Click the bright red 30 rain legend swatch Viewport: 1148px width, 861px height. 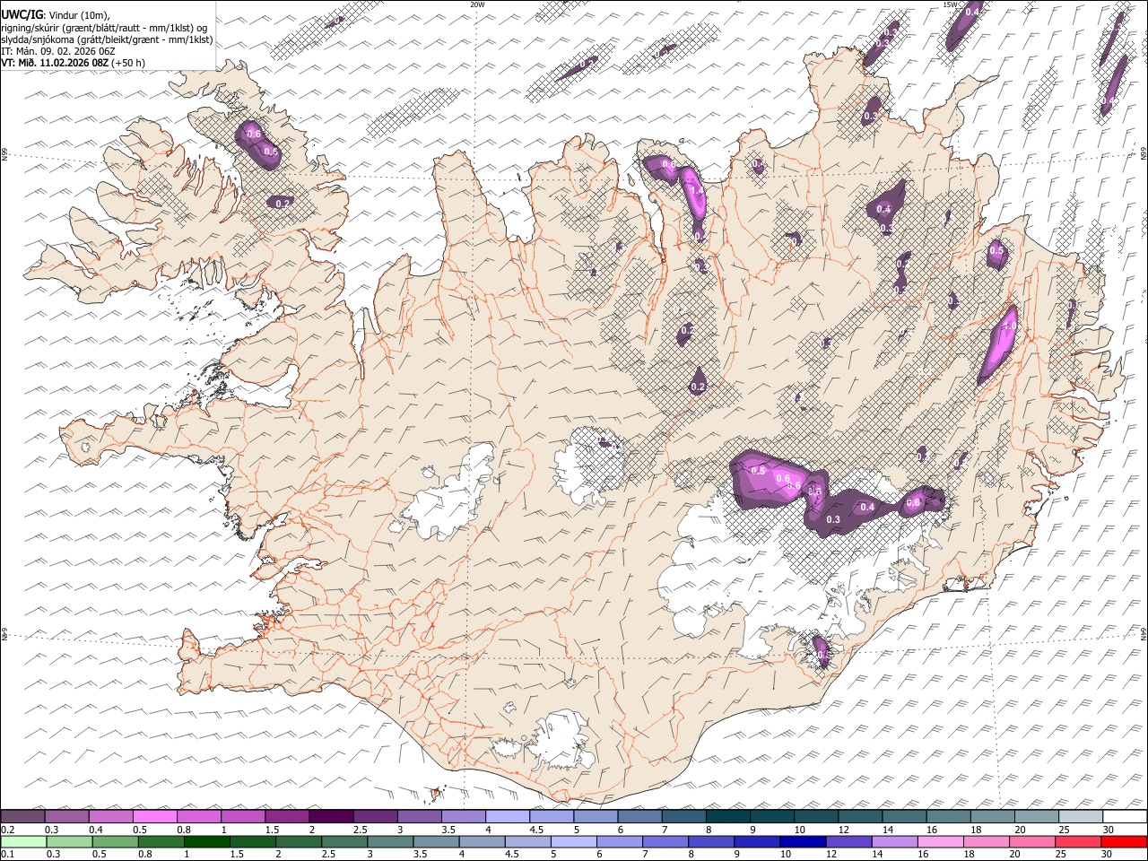pos(1124,842)
